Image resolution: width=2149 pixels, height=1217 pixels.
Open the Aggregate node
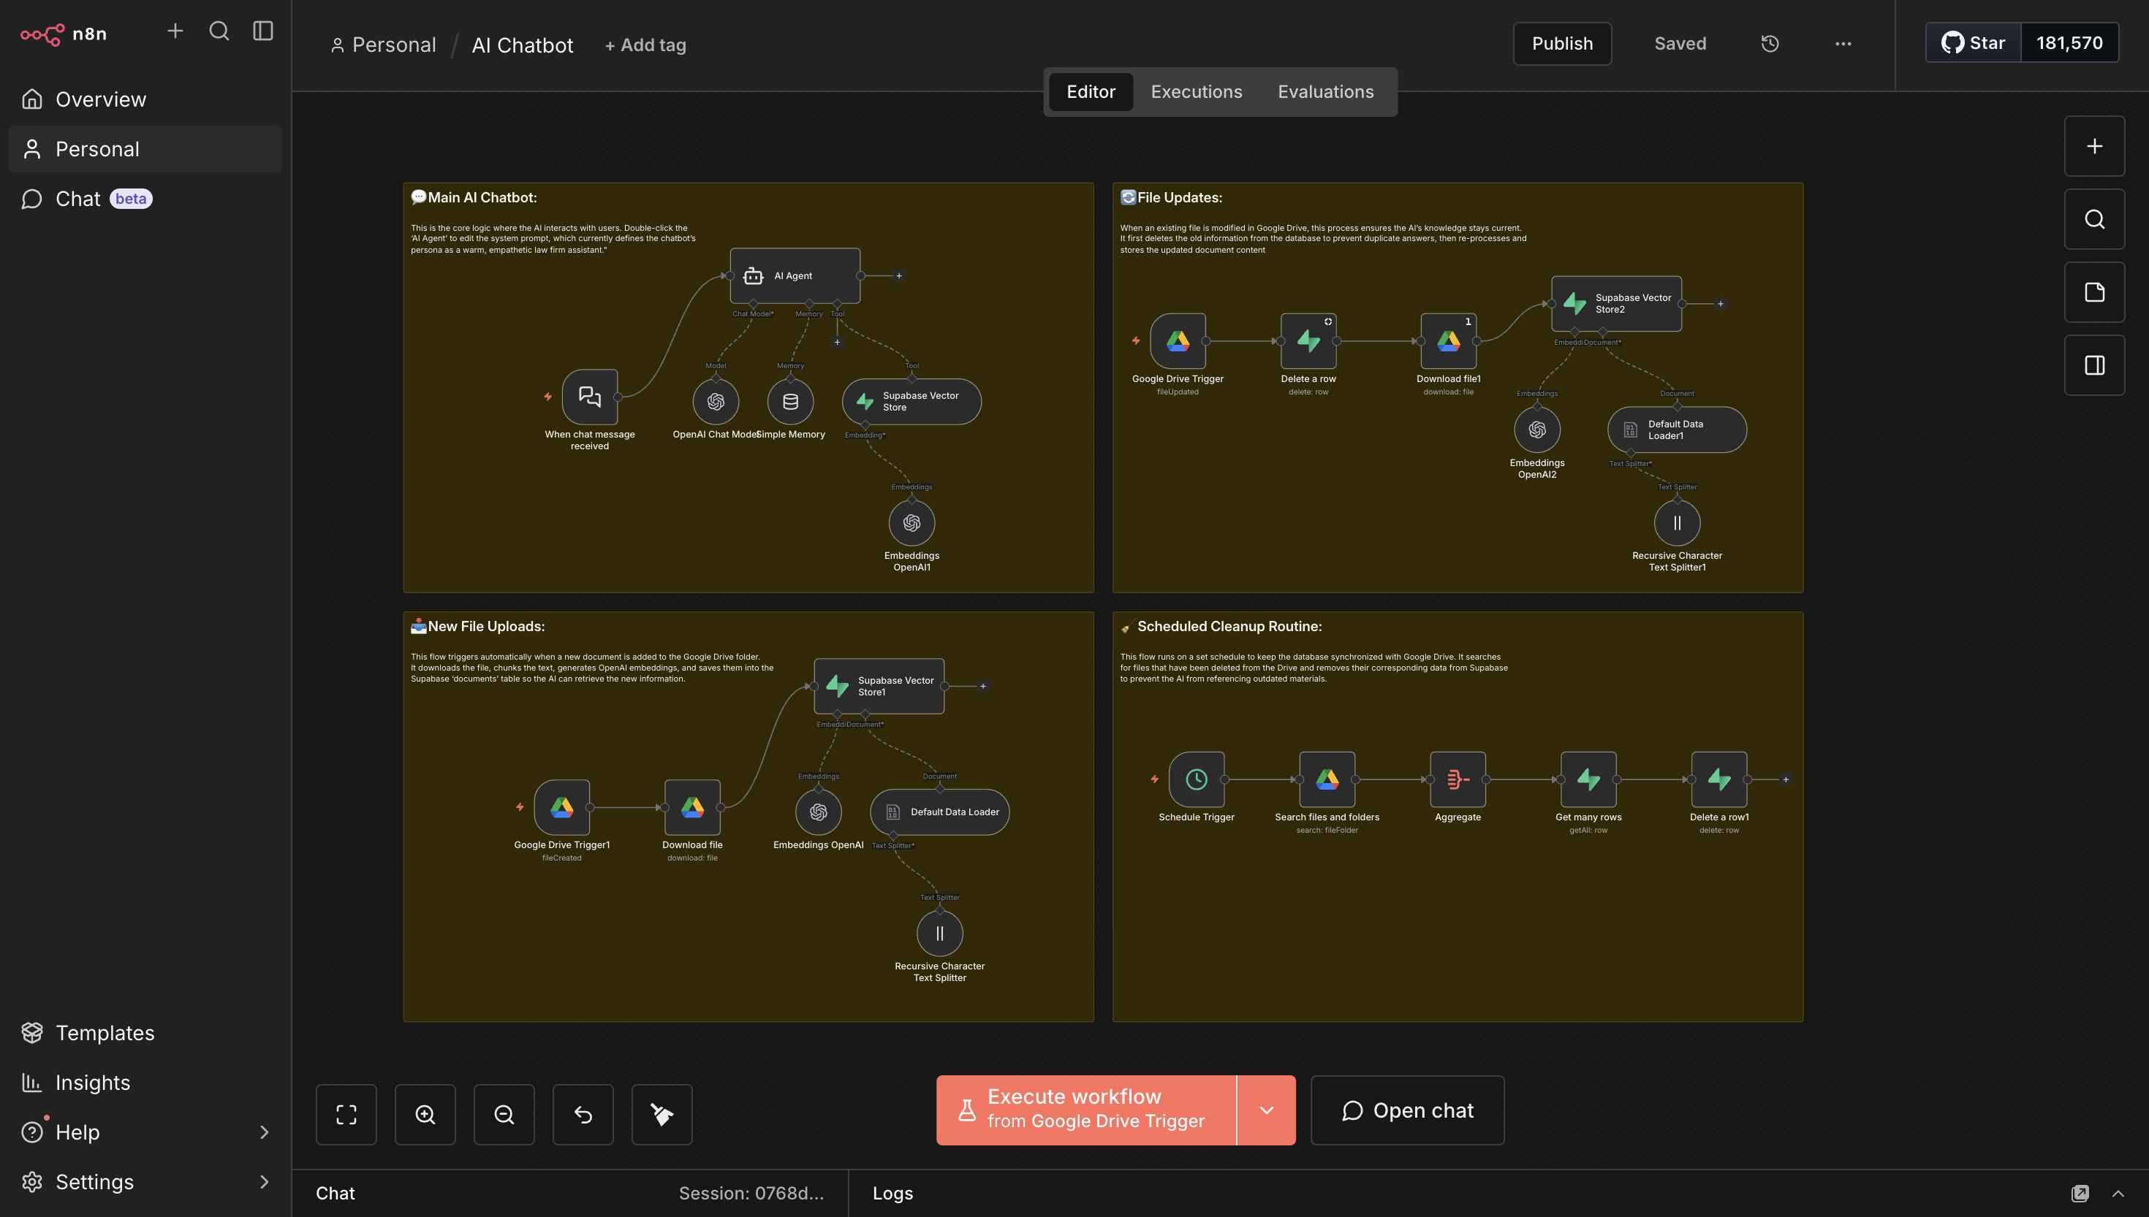1457,778
